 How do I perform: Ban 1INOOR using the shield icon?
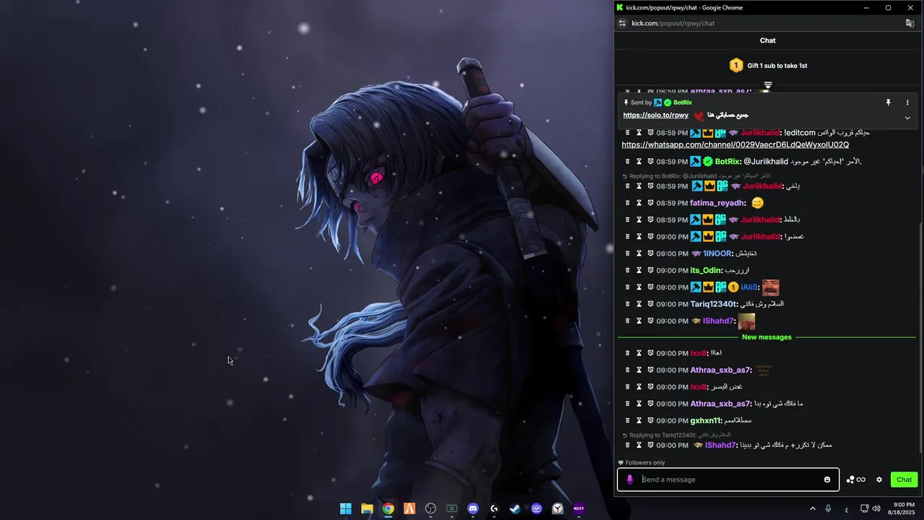pos(650,253)
